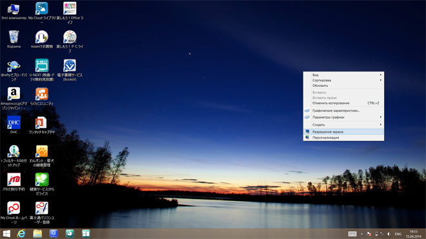Viewport: 426px width, 239px height.
Task: Select the Этот компьютер desktop icon
Action: pyautogui.click(x=14, y=11)
